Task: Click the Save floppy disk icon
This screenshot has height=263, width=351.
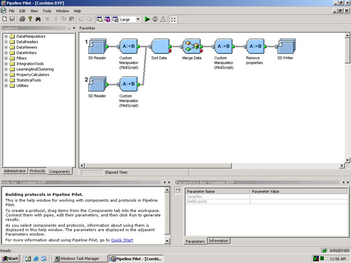Action: [x=12, y=19]
